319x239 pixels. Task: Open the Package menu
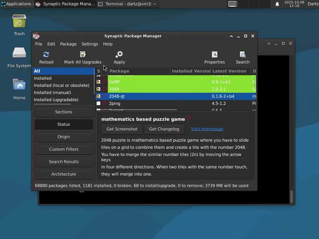pyautogui.click(x=68, y=44)
